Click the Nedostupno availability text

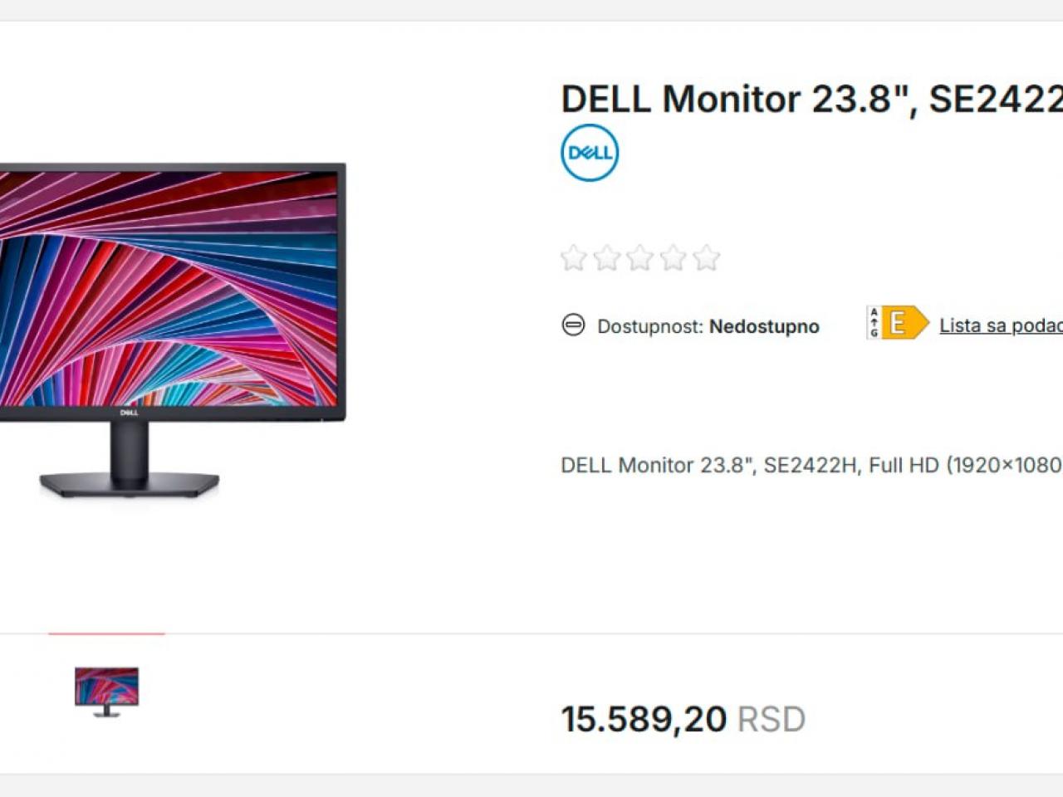[764, 326]
